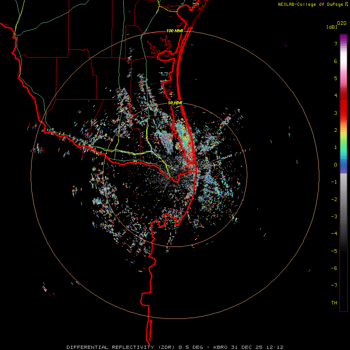Click the [dB] unit label
The width and height of the screenshot is (350, 350).
[332, 27]
